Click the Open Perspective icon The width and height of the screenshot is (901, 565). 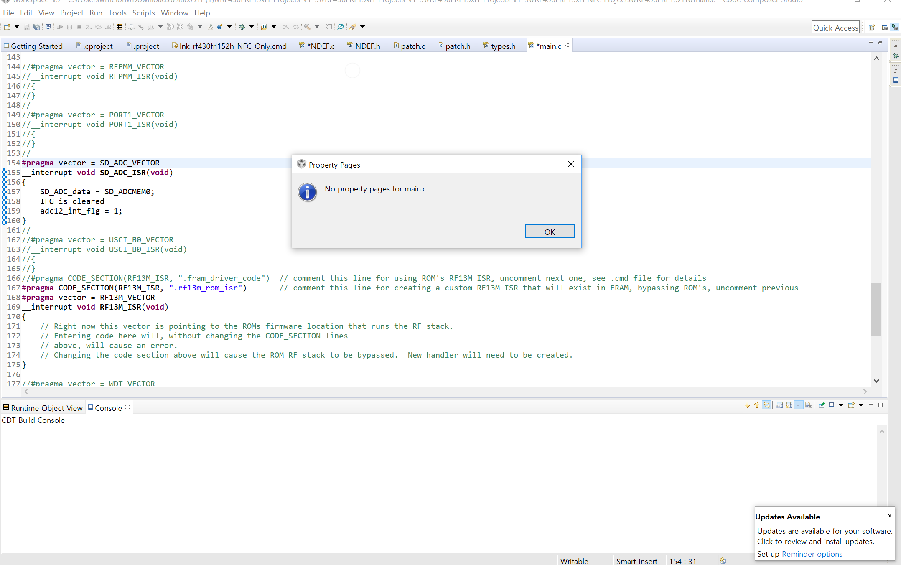click(x=871, y=28)
